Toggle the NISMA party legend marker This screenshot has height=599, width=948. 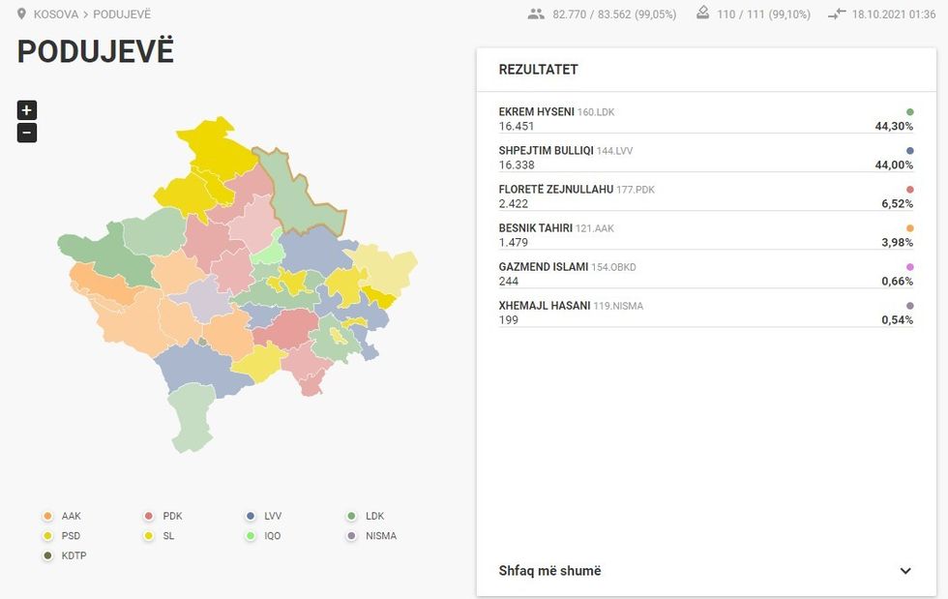coord(352,536)
